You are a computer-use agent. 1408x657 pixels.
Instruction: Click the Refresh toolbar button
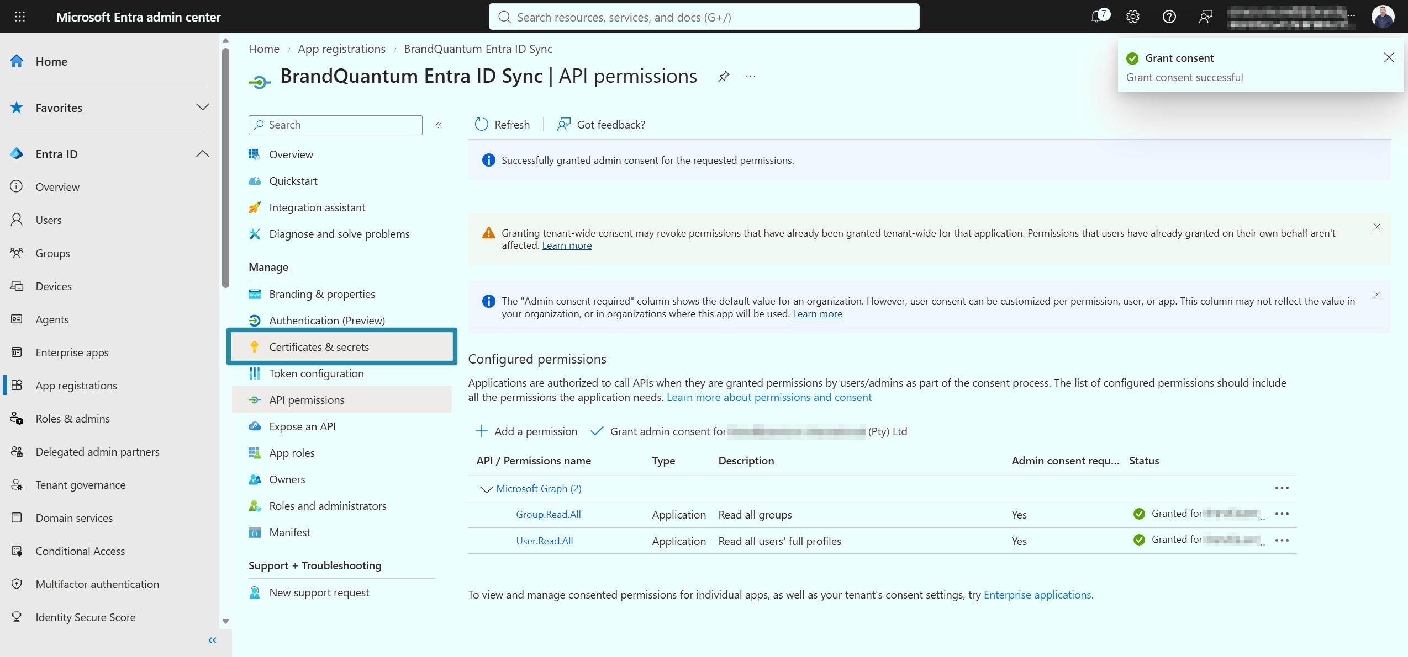point(502,125)
